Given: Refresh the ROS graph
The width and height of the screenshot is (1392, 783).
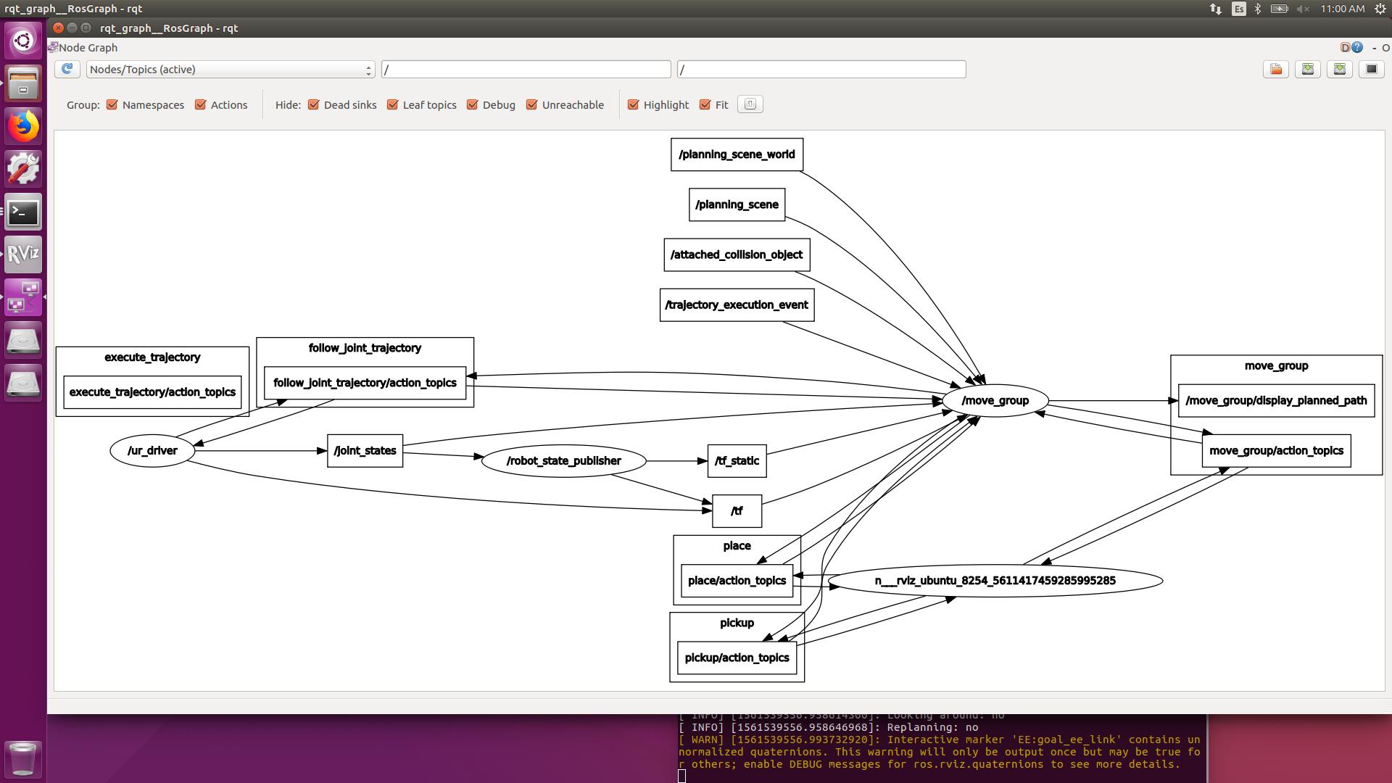Looking at the screenshot, I should coord(67,69).
